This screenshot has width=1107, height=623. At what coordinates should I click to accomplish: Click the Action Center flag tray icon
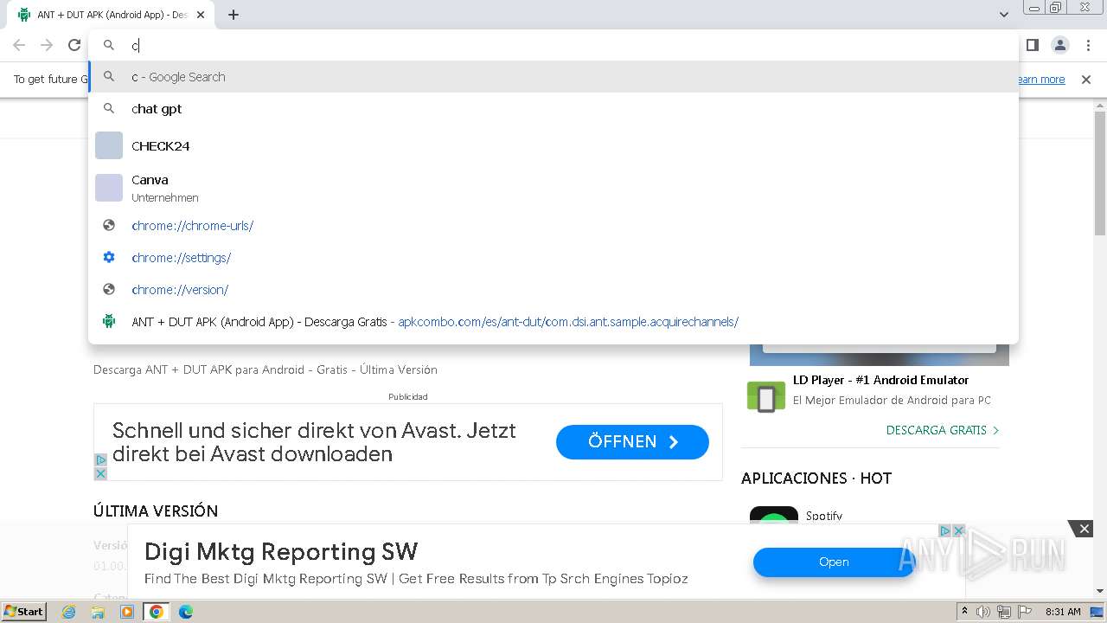coord(1025,612)
